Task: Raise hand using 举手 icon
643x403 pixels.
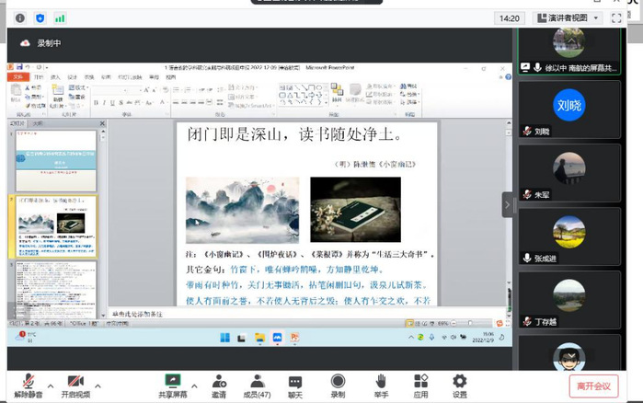Action: (x=380, y=381)
